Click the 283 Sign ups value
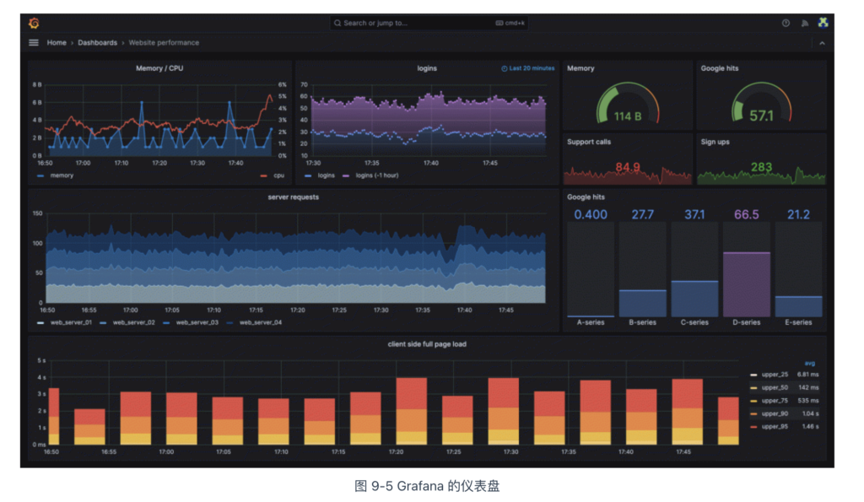The width and height of the screenshot is (864, 502). click(762, 167)
